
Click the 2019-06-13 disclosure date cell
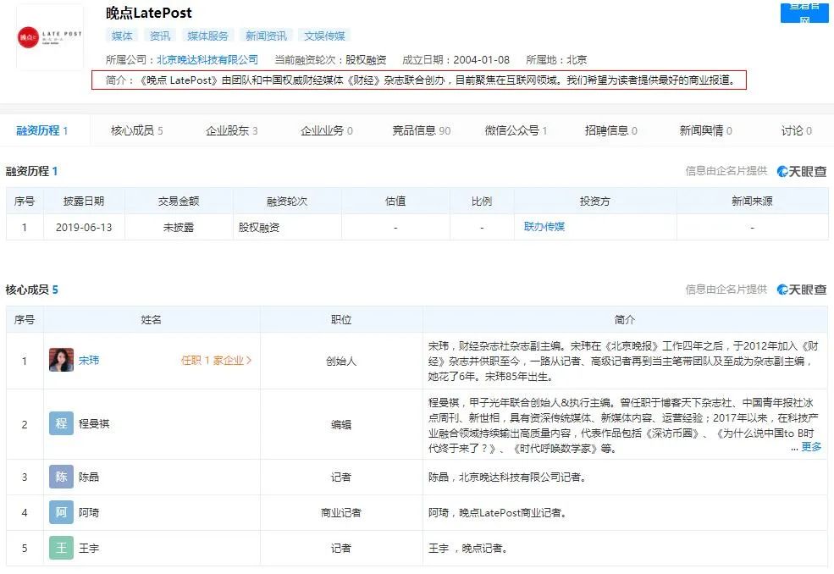[84, 227]
